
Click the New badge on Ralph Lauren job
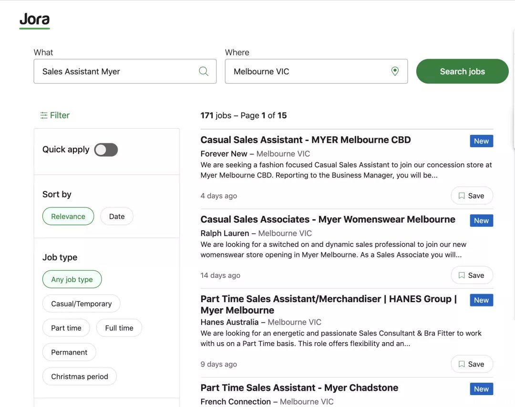pos(481,221)
